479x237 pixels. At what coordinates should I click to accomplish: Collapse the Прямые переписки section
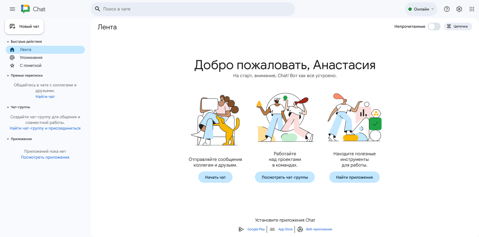(x=8, y=76)
